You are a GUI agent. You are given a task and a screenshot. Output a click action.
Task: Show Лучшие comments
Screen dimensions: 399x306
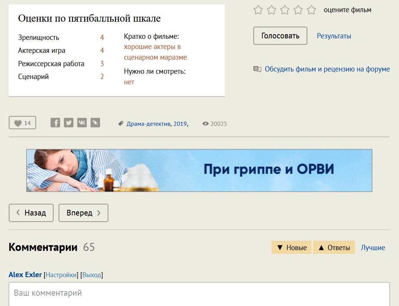pos(373,247)
